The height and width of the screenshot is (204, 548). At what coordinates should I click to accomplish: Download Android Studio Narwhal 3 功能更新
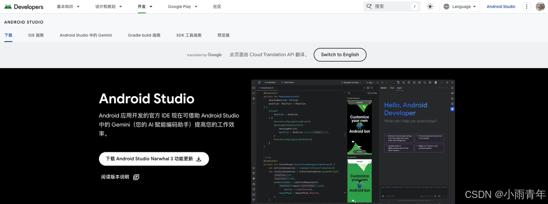point(154,159)
